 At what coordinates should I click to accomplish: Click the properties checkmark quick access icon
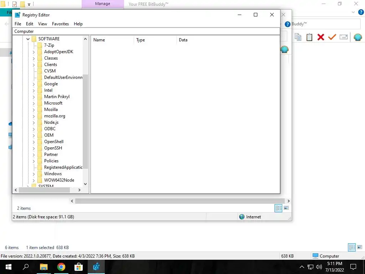[15, 4]
